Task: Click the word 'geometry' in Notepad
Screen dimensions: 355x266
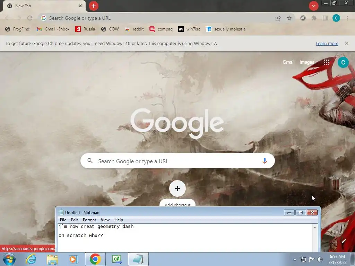Action: [109, 227]
